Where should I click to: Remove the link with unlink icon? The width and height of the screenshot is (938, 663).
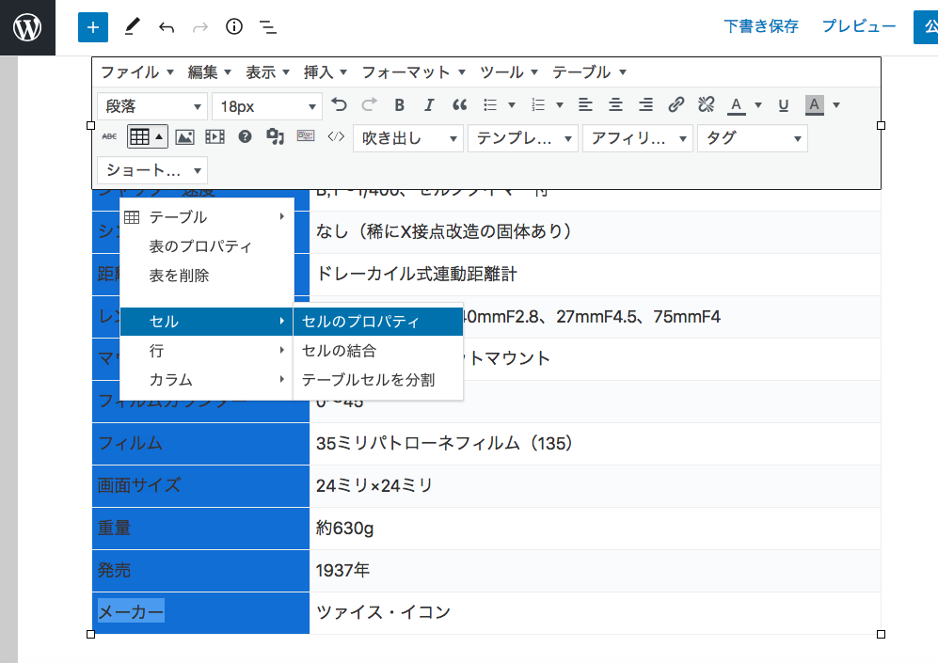[706, 105]
